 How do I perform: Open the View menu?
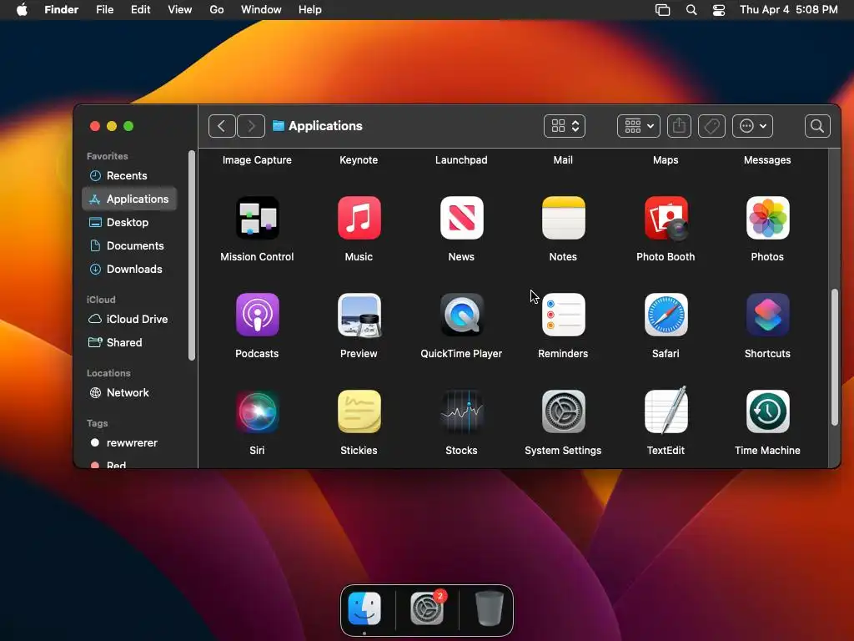point(180,10)
